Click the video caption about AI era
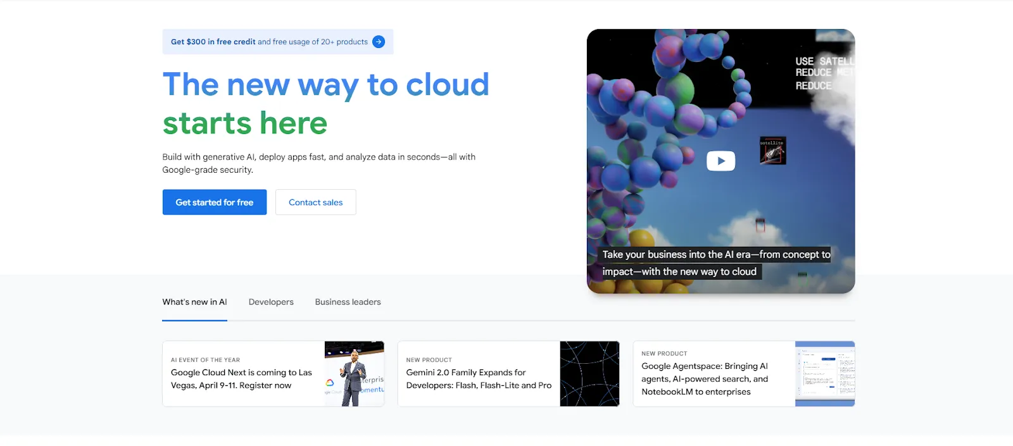 point(715,263)
